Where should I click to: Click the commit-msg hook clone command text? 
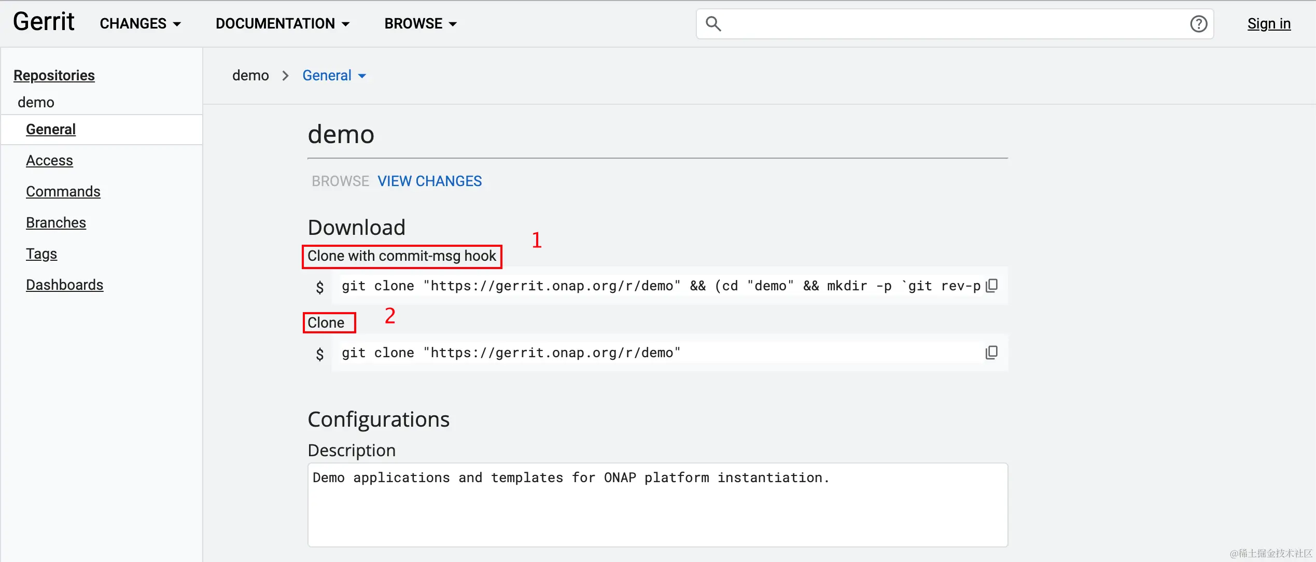(x=661, y=286)
